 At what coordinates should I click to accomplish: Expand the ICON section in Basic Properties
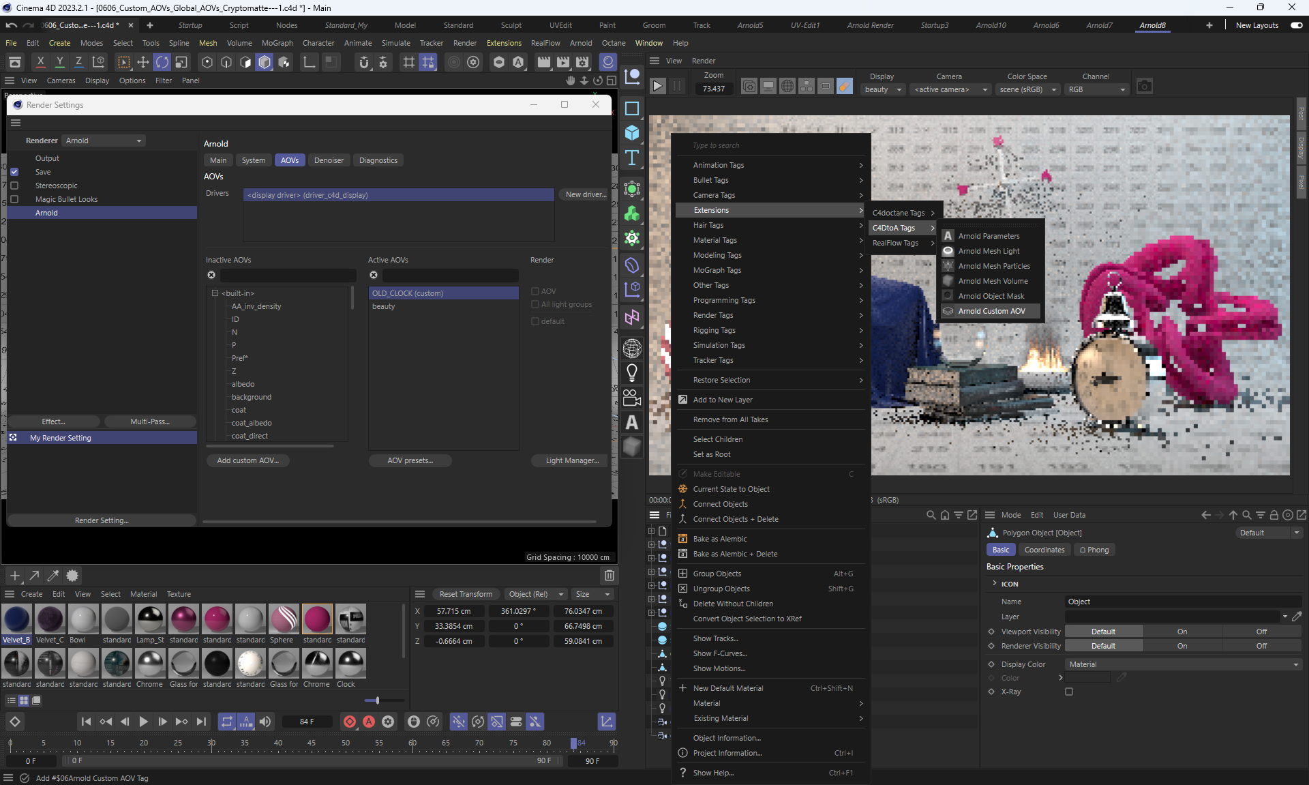coord(995,584)
